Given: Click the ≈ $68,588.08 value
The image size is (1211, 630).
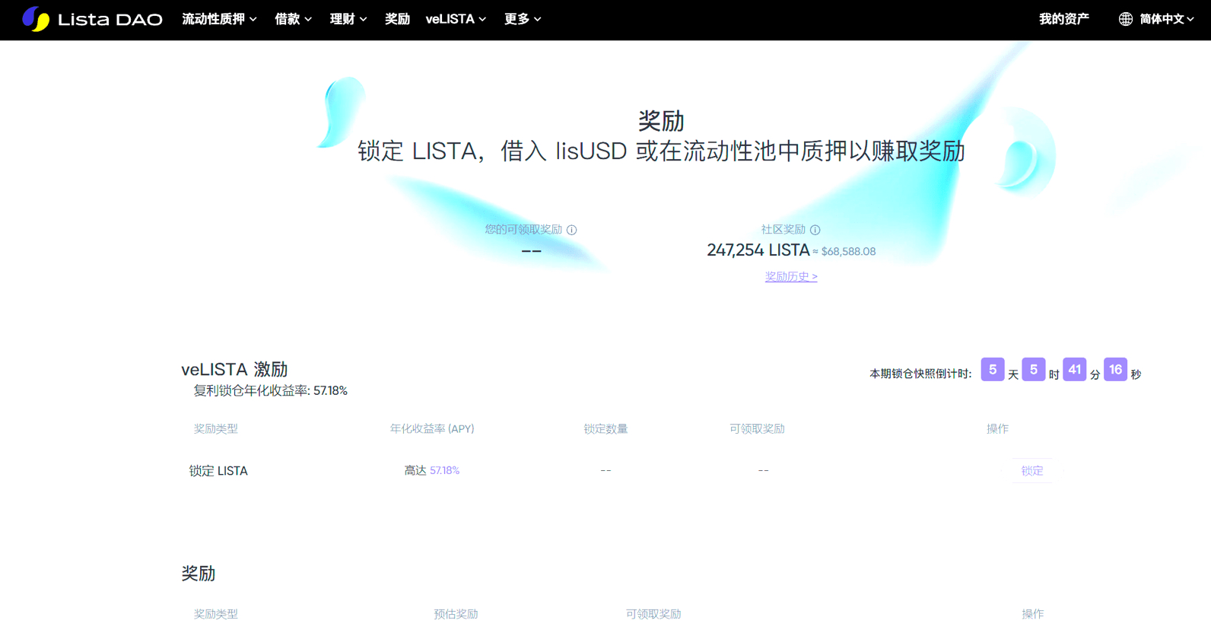Looking at the screenshot, I should [844, 252].
